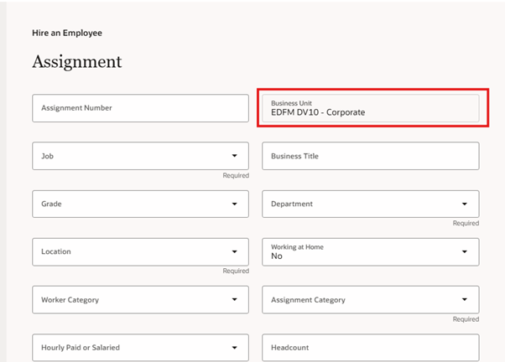This screenshot has height=362, width=505.
Task: Click the Grade combo box label
Action: [x=51, y=204]
